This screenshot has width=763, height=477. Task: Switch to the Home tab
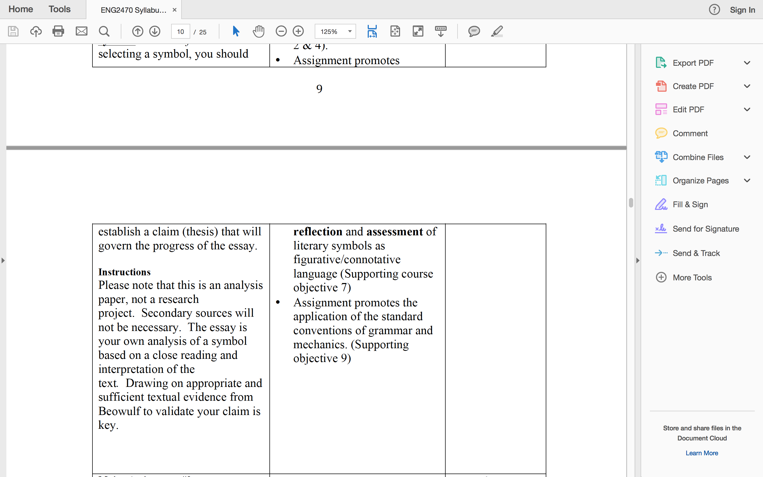pyautogui.click(x=20, y=9)
